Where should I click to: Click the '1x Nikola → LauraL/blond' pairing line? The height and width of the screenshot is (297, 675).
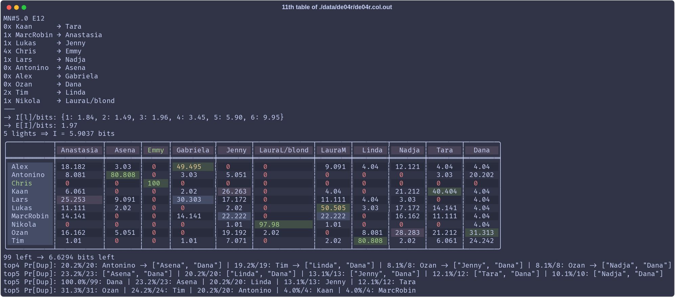[x=59, y=101]
